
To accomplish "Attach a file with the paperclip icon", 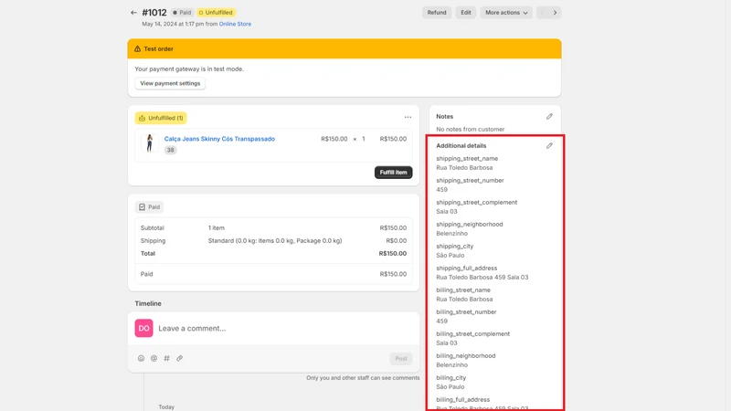I will point(179,358).
